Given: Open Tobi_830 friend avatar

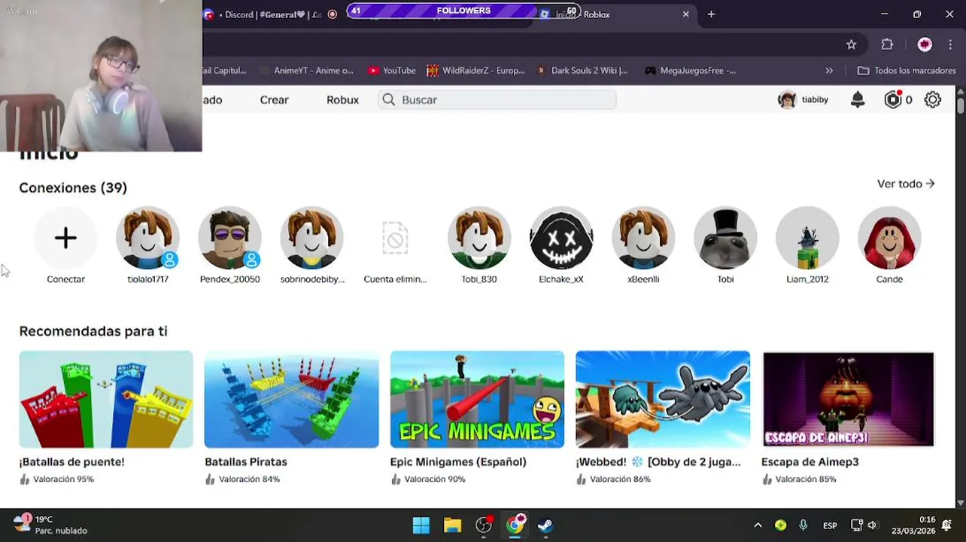Looking at the screenshot, I should tap(479, 238).
